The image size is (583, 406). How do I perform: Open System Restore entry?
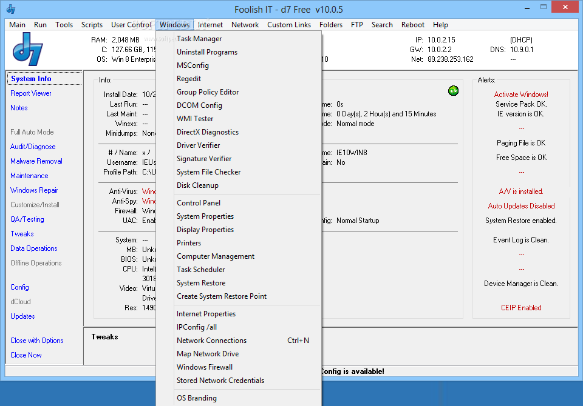(239, 283)
